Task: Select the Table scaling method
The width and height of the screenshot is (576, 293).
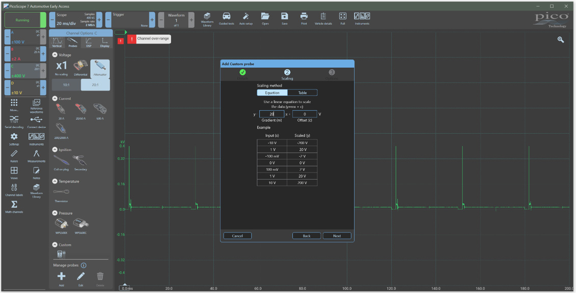Action: (302, 93)
